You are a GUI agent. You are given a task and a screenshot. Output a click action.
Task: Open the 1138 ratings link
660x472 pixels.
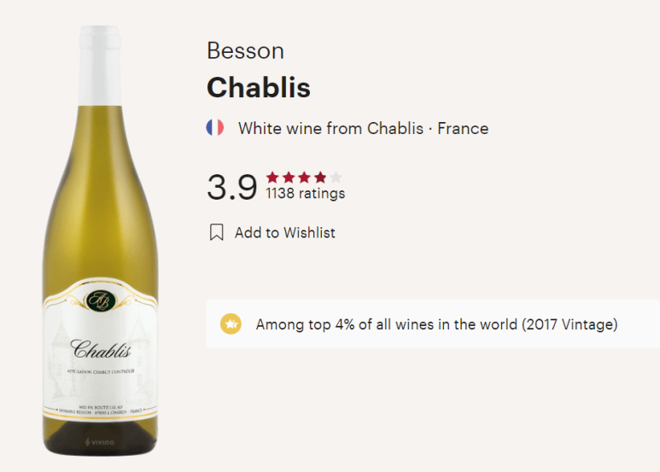coord(306,193)
